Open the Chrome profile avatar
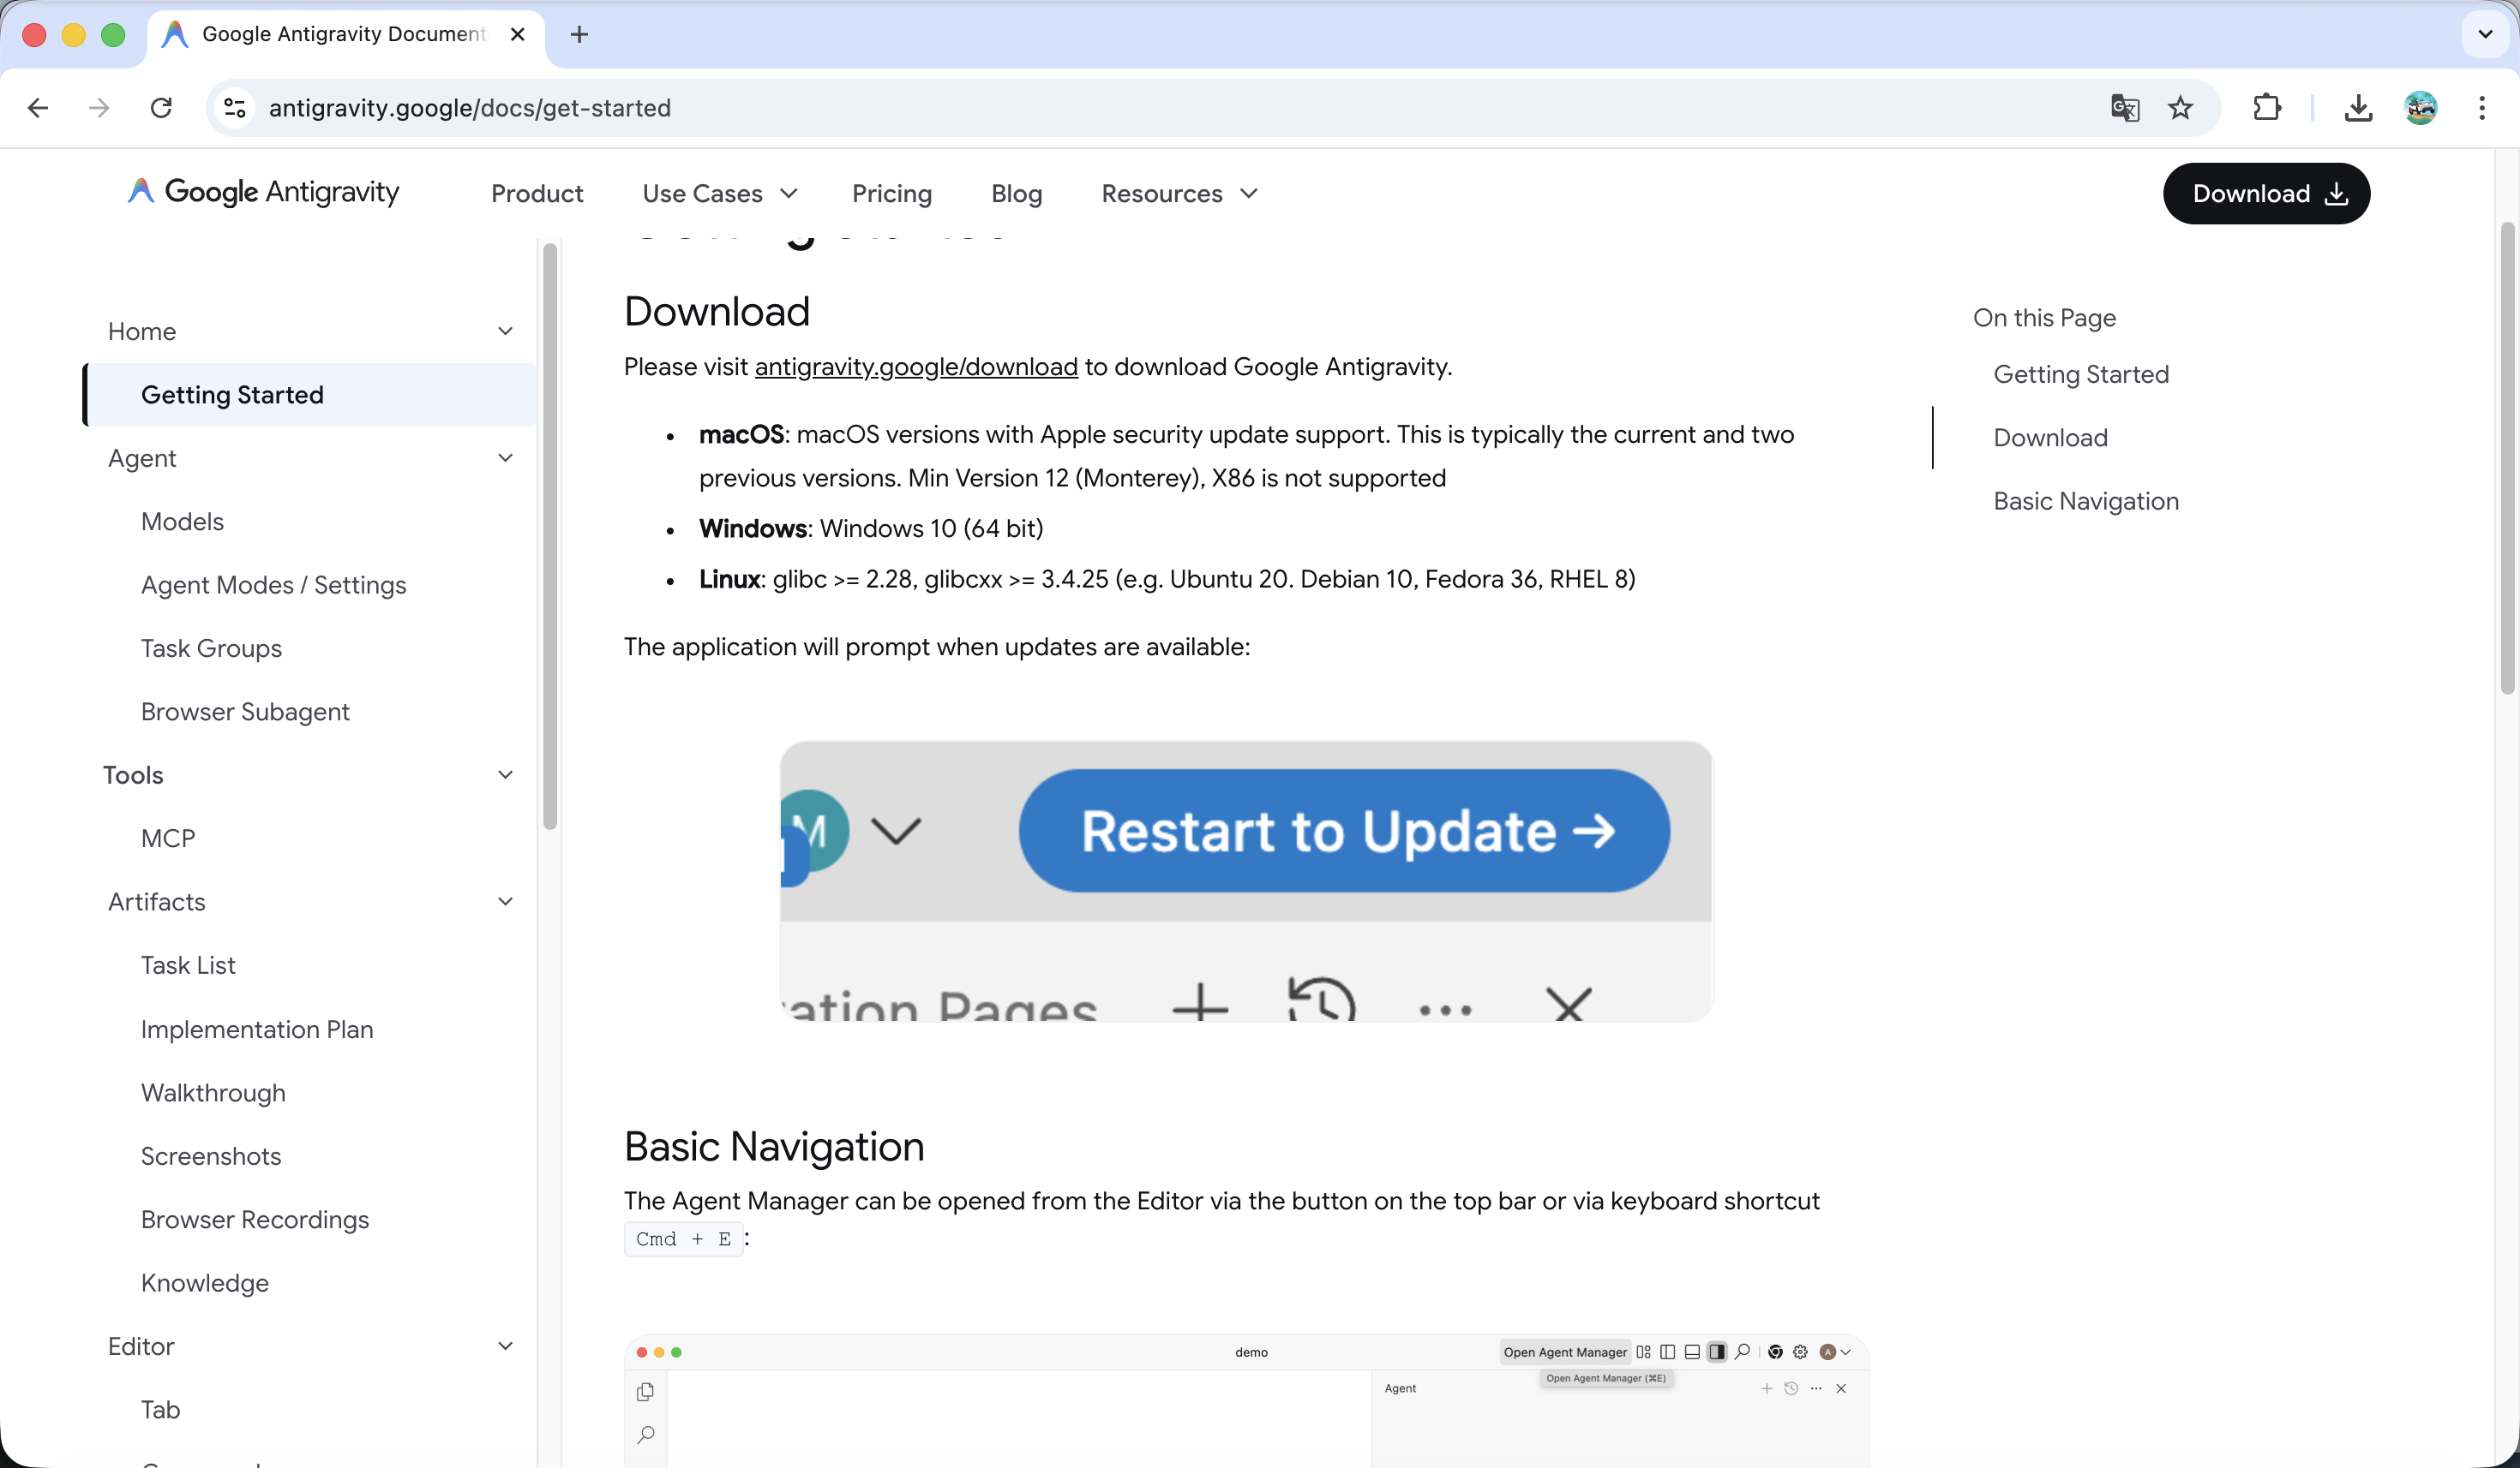Viewport: 2520px width, 1468px height. coord(2420,108)
